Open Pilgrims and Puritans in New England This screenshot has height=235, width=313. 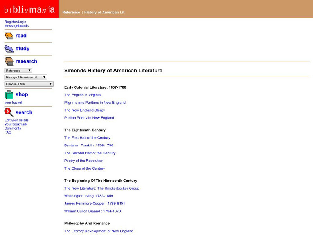[95, 103]
